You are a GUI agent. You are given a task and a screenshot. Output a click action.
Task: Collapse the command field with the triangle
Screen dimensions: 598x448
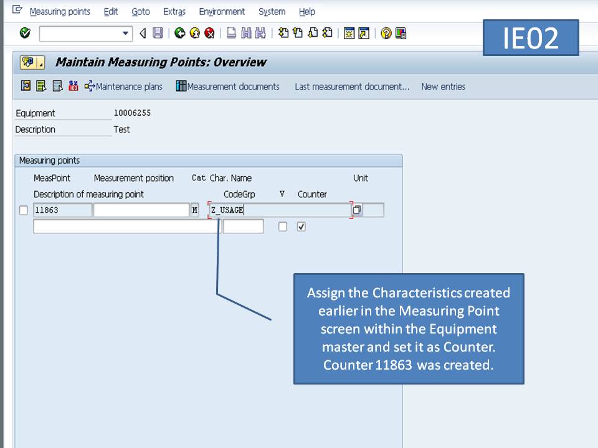(x=143, y=34)
